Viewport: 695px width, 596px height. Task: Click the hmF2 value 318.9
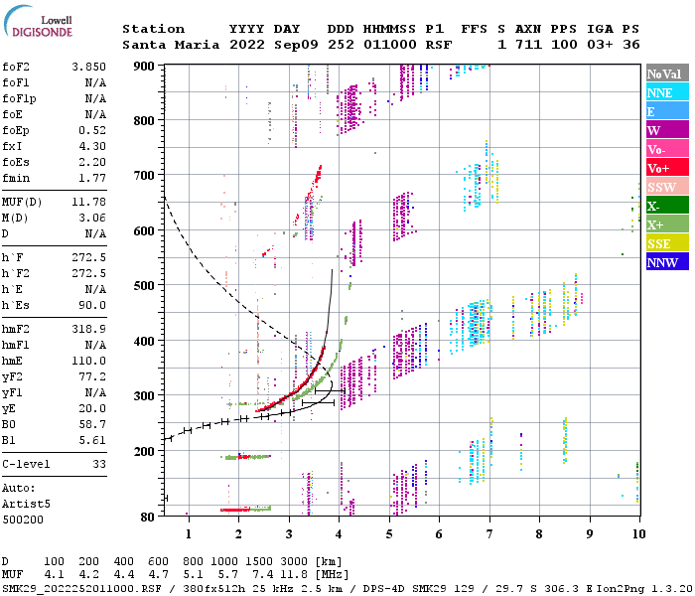coord(88,329)
